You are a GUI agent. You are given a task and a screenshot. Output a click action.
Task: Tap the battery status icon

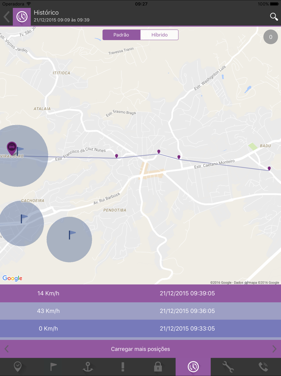tap(274, 4)
